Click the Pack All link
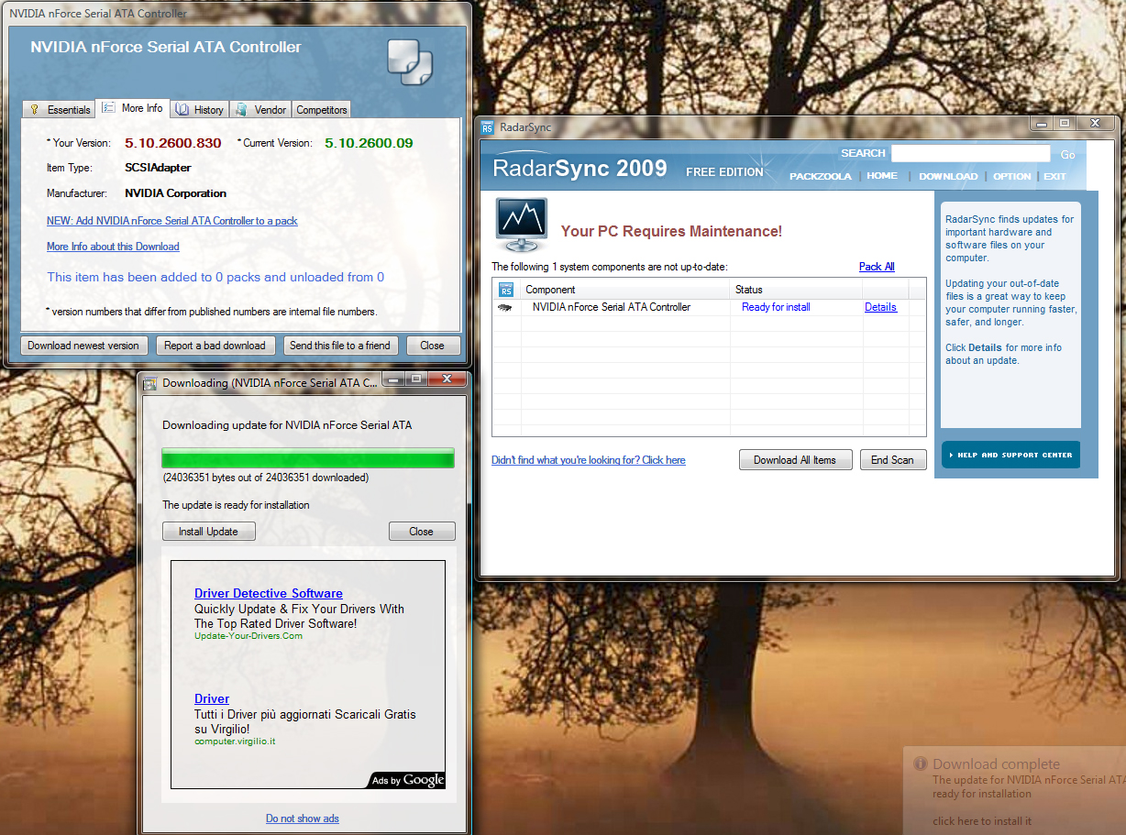 877,267
